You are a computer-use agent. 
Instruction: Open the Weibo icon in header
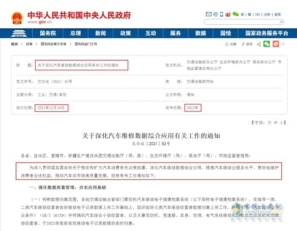[228, 14]
